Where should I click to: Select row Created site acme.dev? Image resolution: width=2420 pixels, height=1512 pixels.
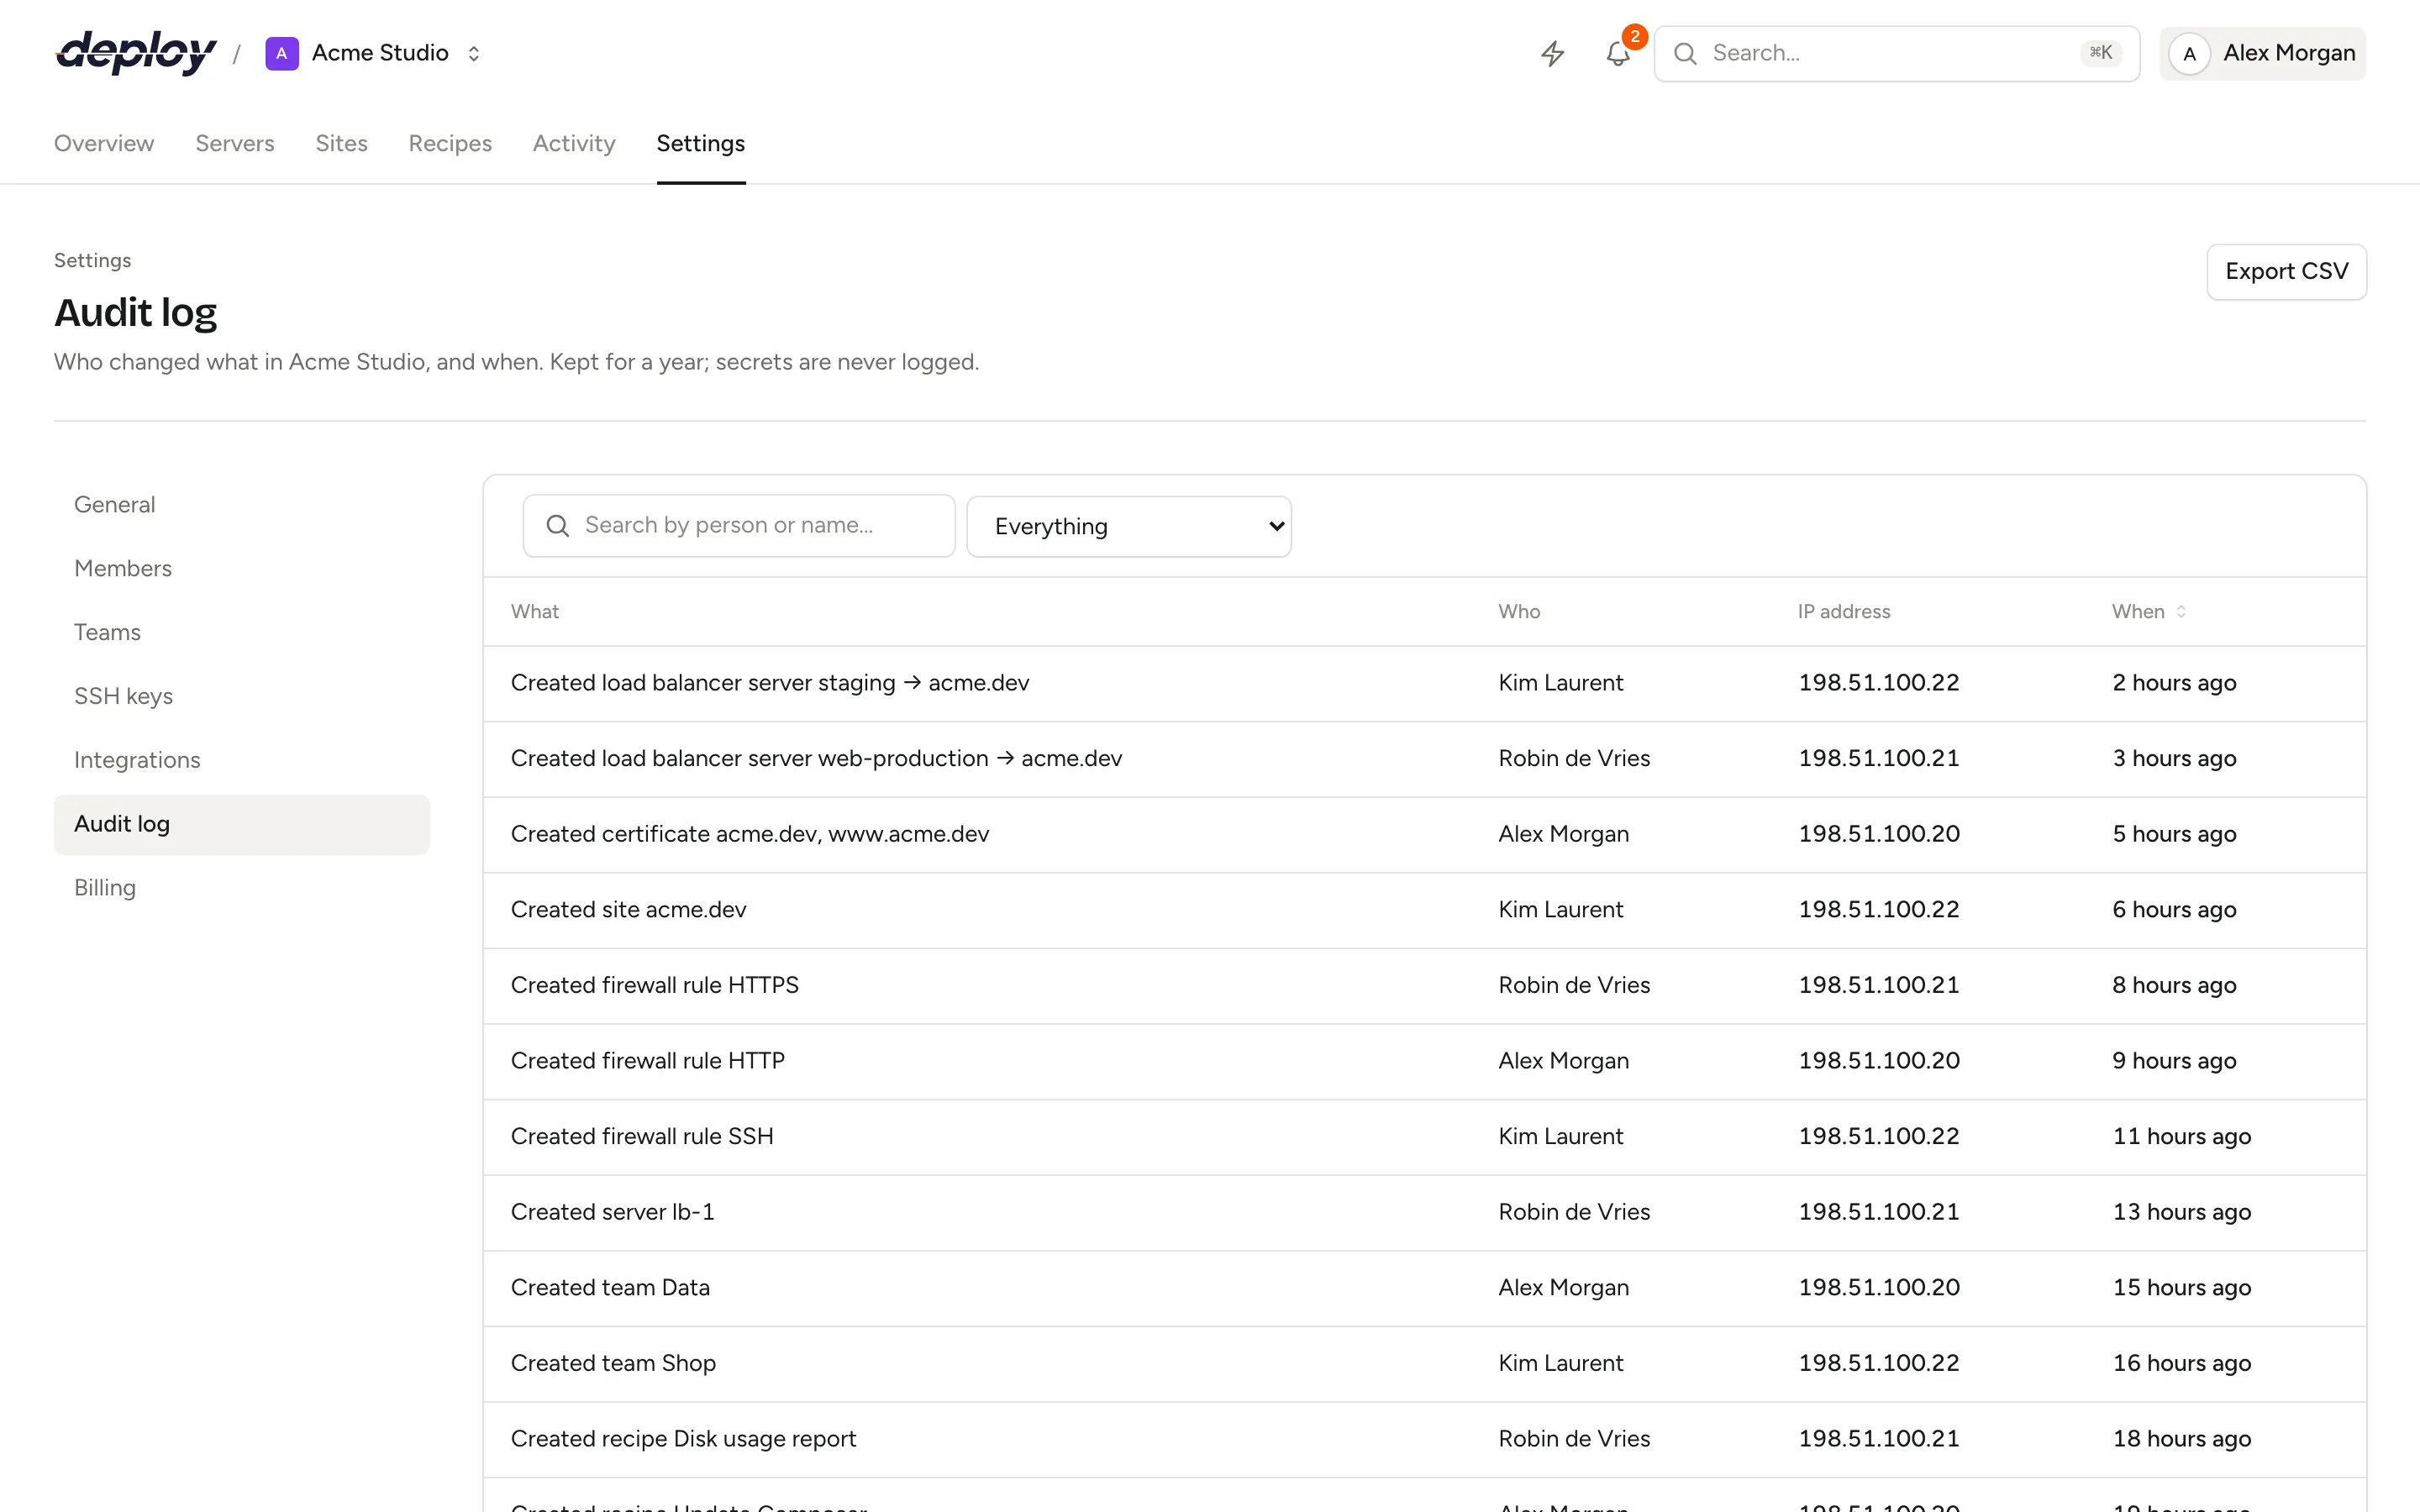tap(1424, 910)
